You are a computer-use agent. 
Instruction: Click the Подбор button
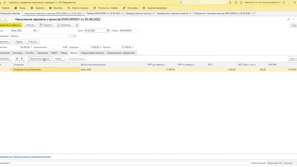point(19,42)
